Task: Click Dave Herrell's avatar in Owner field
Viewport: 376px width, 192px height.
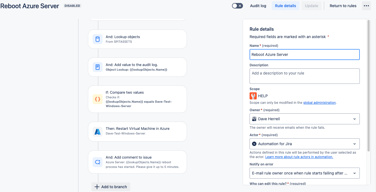Action: (x=254, y=119)
